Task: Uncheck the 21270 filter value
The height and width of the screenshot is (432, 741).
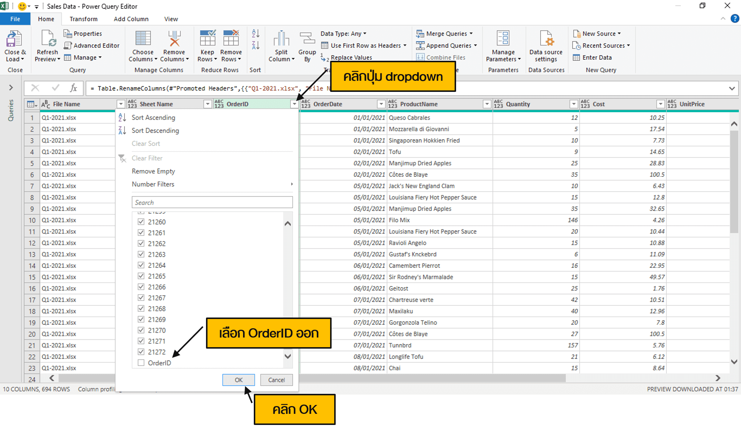Action: click(141, 330)
